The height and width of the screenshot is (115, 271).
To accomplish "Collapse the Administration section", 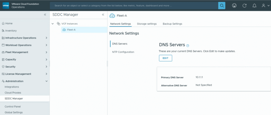I will (47, 81).
